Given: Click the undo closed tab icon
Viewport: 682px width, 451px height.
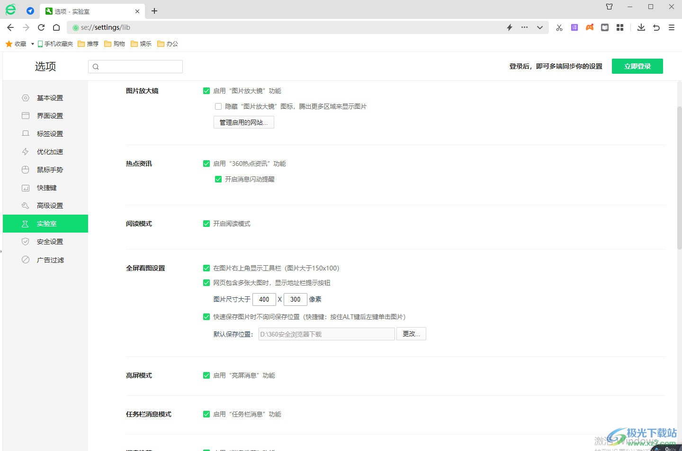Looking at the screenshot, I should point(656,27).
